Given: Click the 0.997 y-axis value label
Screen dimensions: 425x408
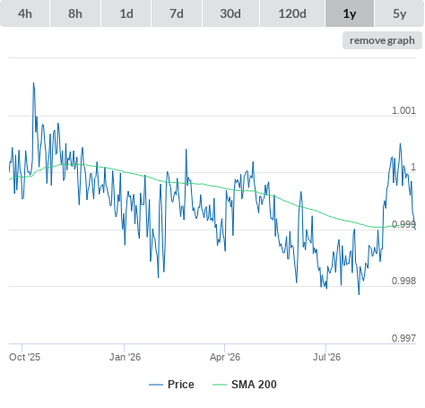Looking at the screenshot, I should click(x=403, y=338).
